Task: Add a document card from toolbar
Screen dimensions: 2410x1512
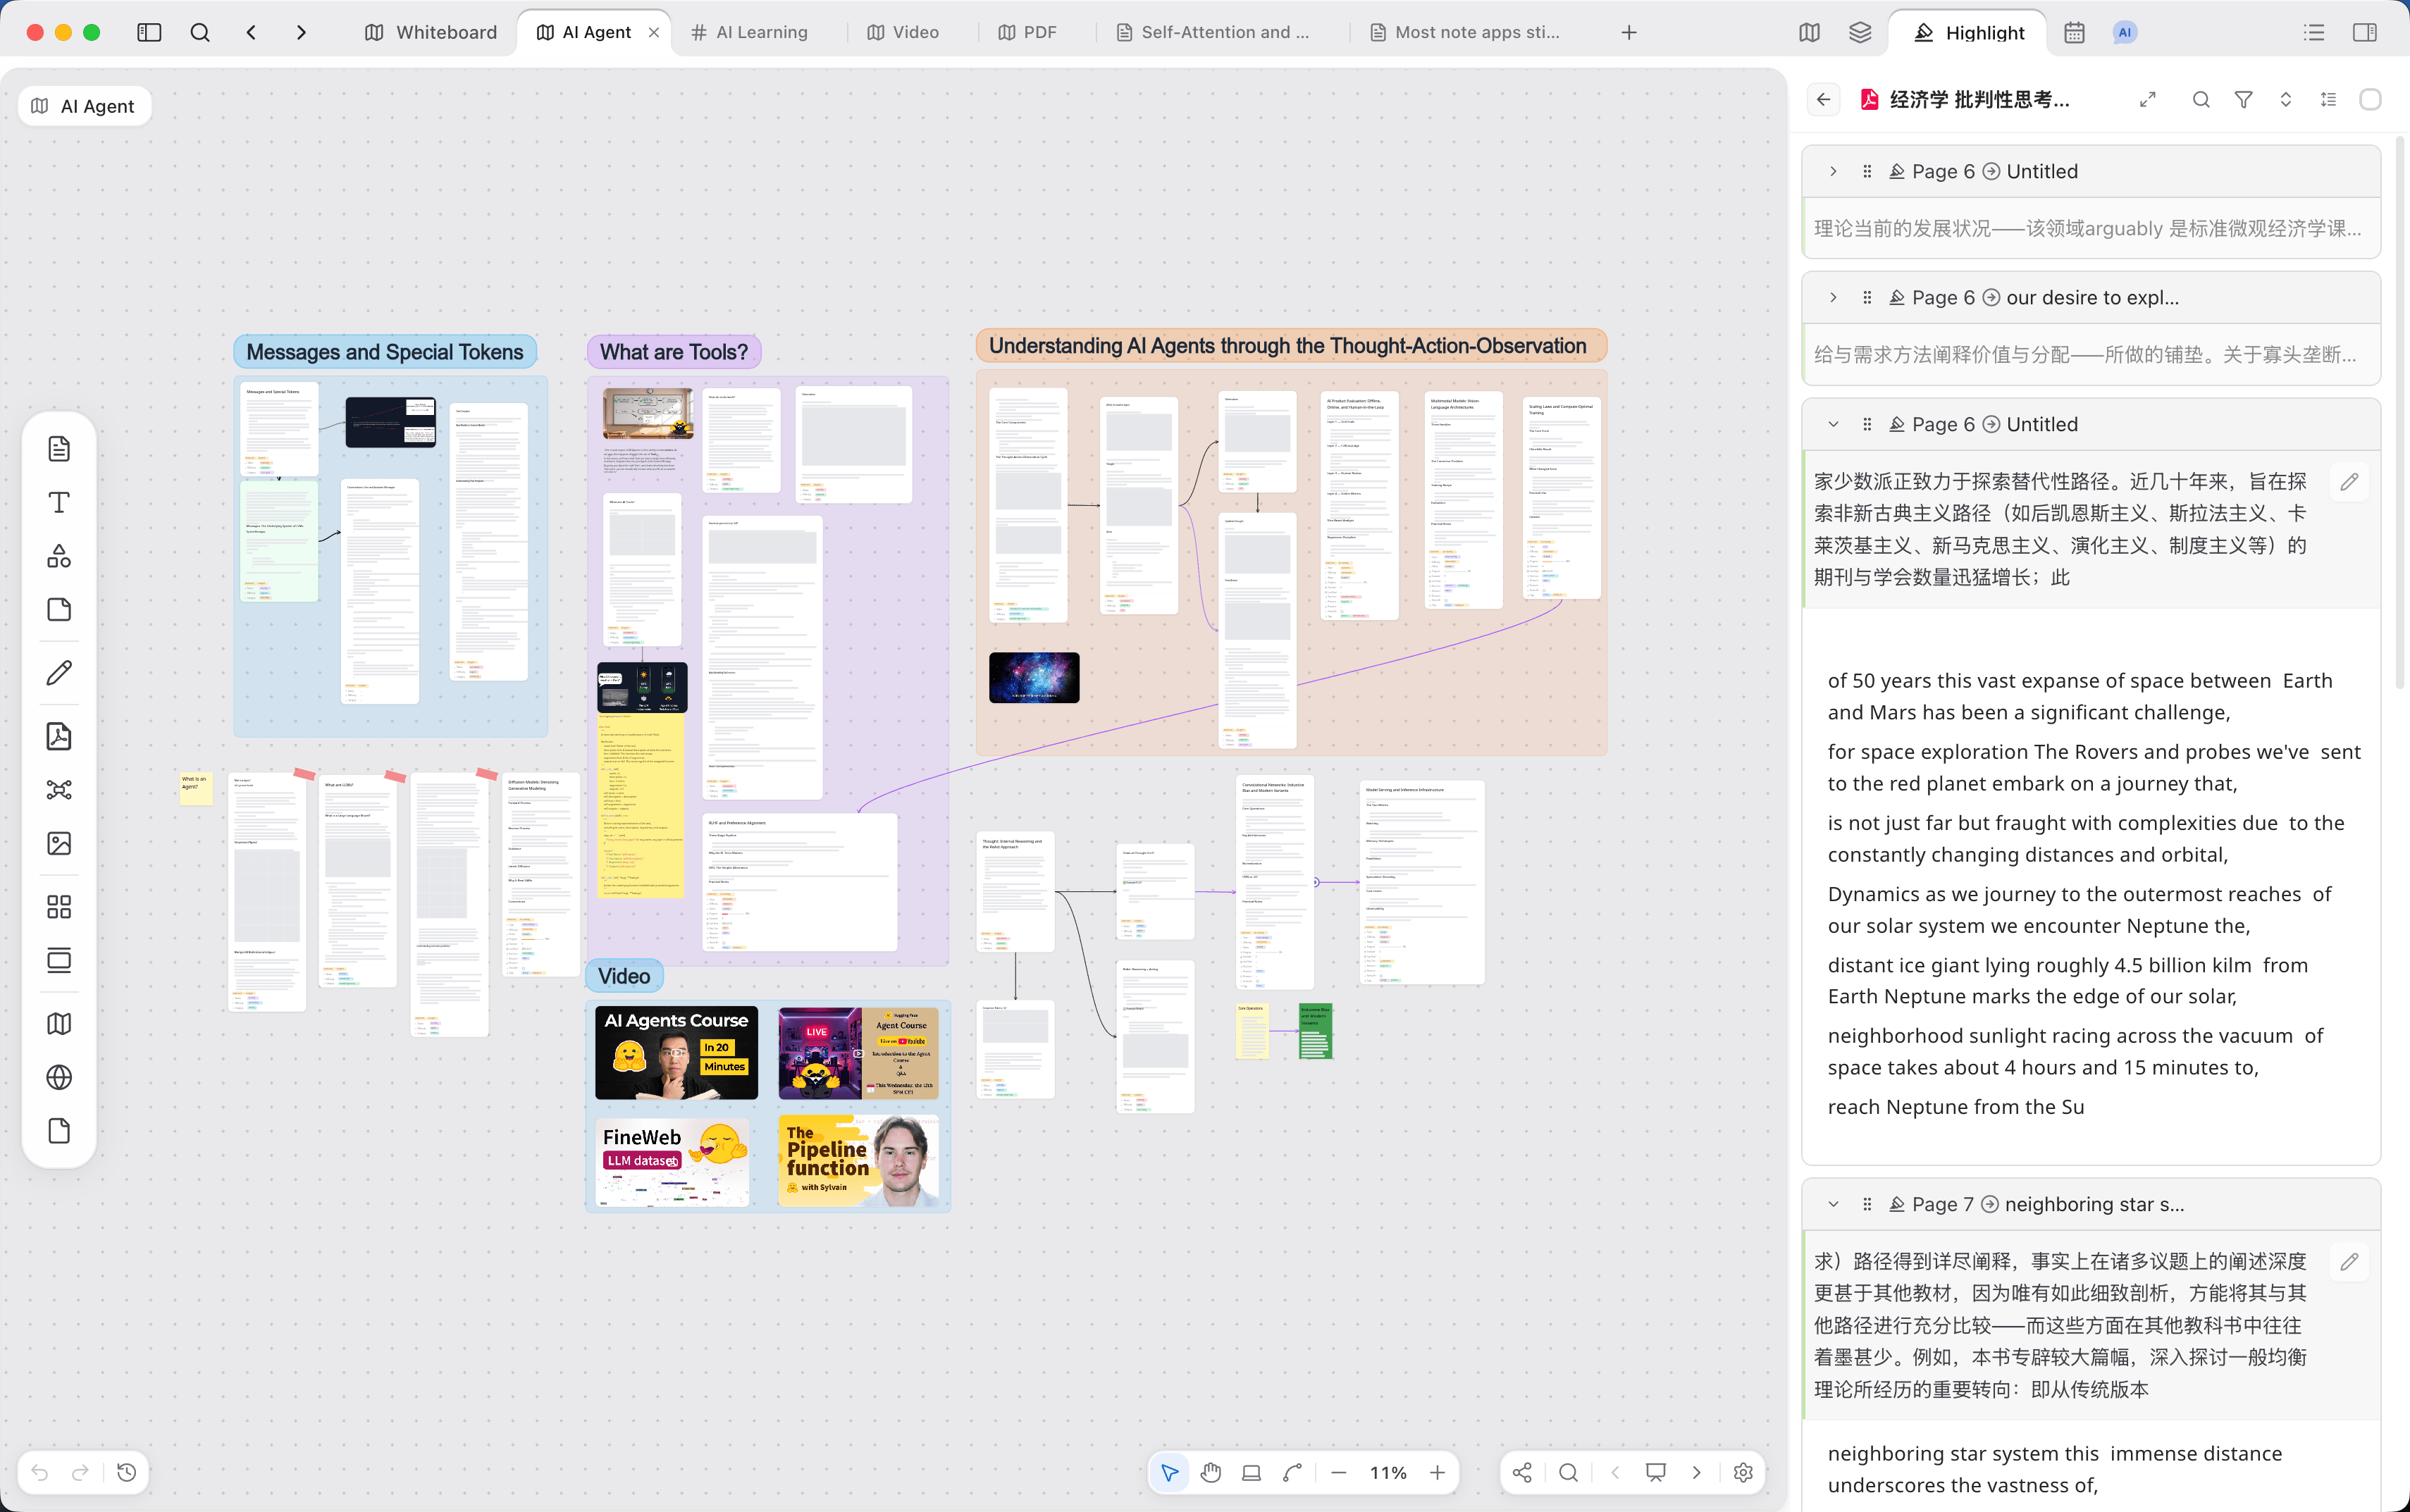Action: (x=59, y=448)
